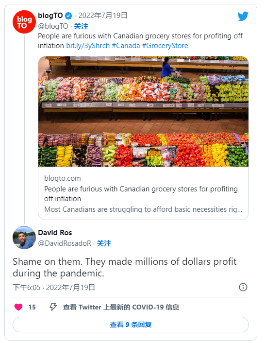Like the tweet with the heart icon
The height and width of the screenshot is (343, 264).
pyautogui.click(x=18, y=307)
